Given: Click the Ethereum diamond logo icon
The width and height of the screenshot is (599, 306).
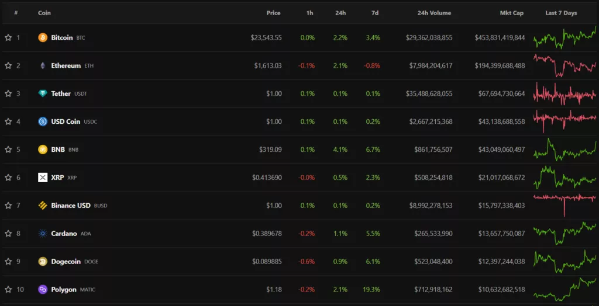Looking at the screenshot, I should 43,65.
